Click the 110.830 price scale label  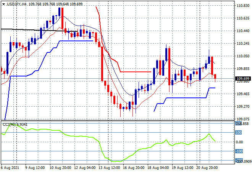tap(243, 6)
